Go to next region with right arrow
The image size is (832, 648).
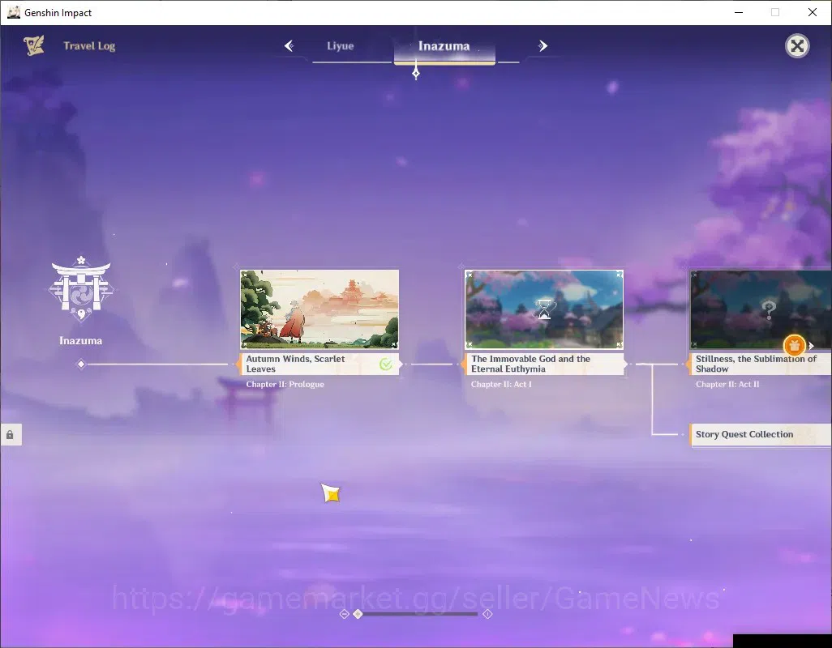(543, 45)
